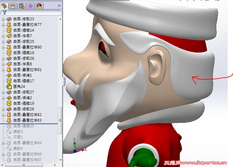233x167 pixels.
Task: Click the horizontal scrollbar right arrow
Action: (x=55, y=165)
